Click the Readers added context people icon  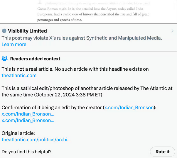click(5, 59)
